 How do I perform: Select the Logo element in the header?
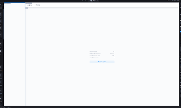30,5
